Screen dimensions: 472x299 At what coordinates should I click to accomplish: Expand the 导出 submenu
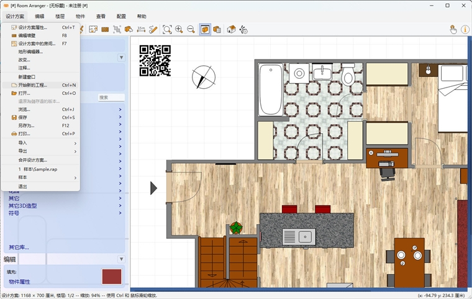(40, 151)
